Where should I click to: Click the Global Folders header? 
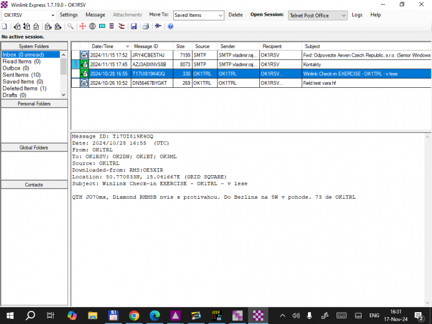pyautogui.click(x=34, y=148)
